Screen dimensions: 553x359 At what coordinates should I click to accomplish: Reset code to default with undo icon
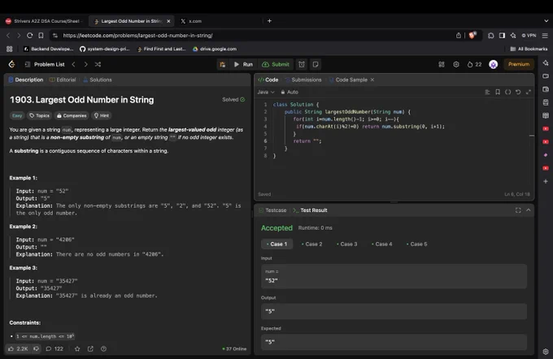(518, 92)
